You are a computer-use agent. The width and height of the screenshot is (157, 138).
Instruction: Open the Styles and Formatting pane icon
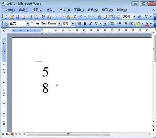coord(6,24)
